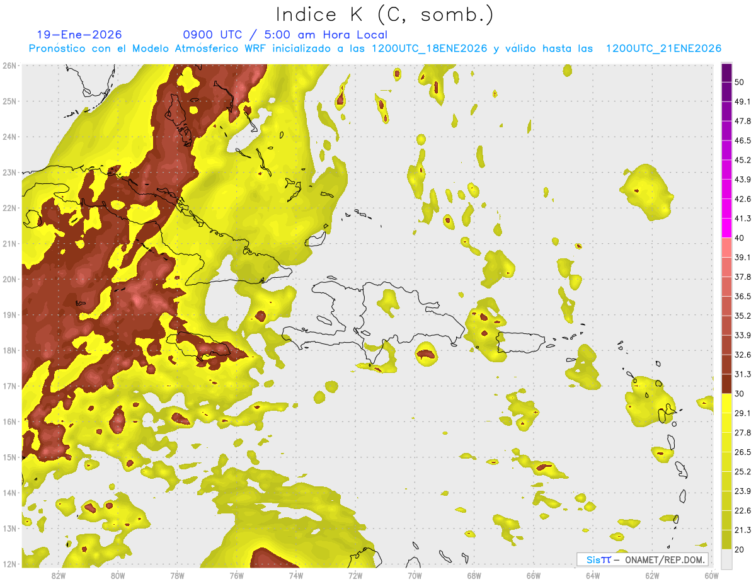This screenshot has width=756, height=584.
Task: Click the colorbar value "30"
Action: click(x=740, y=394)
